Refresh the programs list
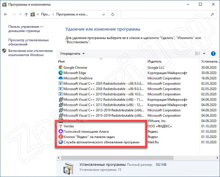This screenshot has height=177, width=220. point(113,14)
